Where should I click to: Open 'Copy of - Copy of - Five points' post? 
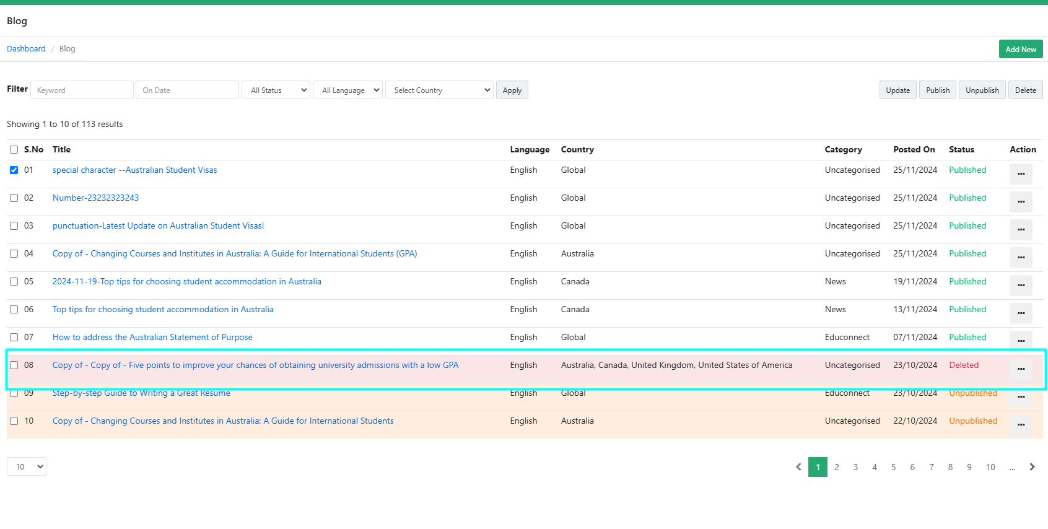pyautogui.click(x=256, y=365)
